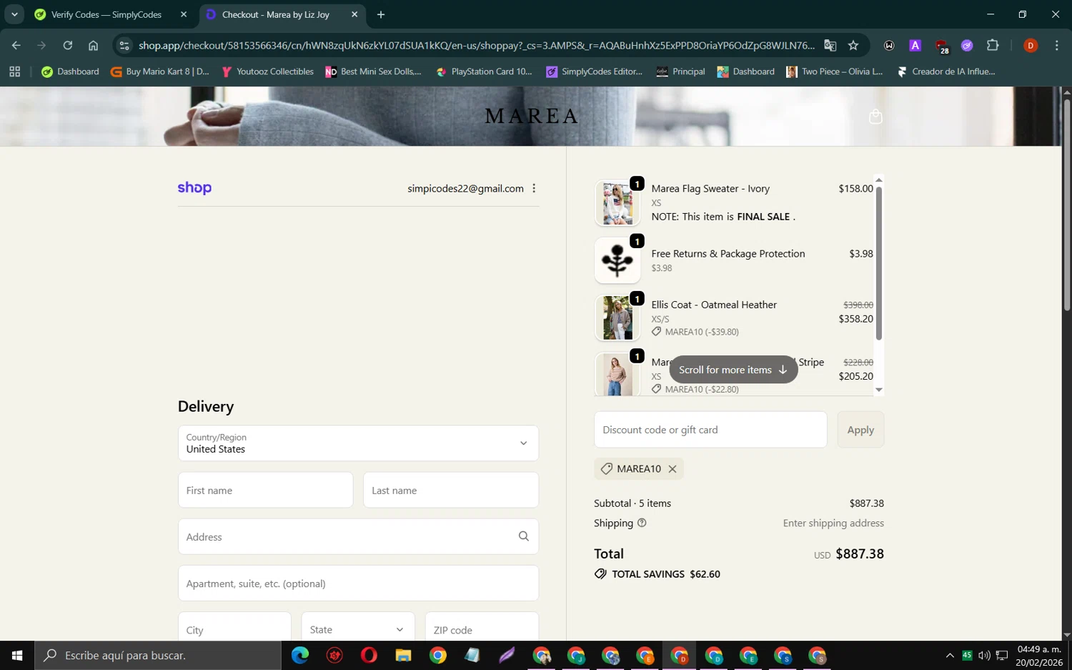Open Chrome profile avatar D
Image resolution: width=1072 pixels, height=670 pixels.
(x=1031, y=45)
